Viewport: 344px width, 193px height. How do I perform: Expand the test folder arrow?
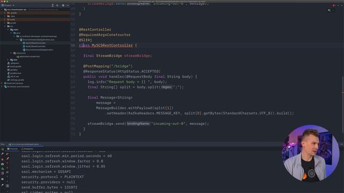(x=8, y=60)
